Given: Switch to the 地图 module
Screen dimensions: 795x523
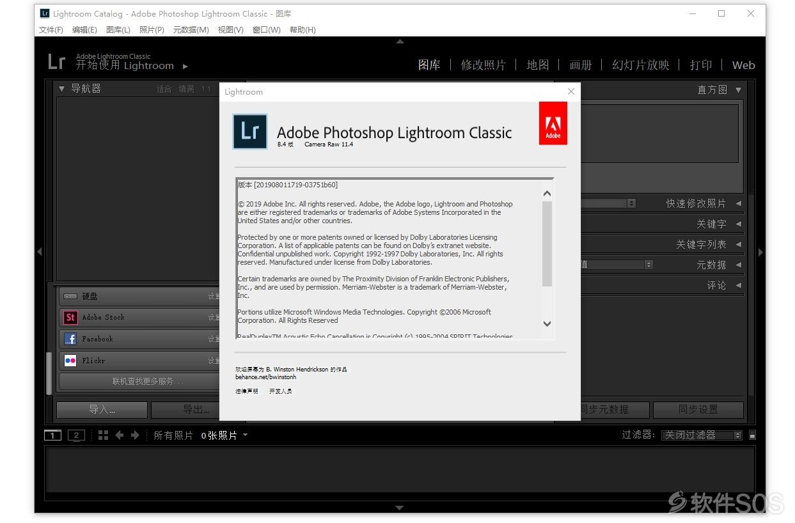Looking at the screenshot, I should pos(538,65).
